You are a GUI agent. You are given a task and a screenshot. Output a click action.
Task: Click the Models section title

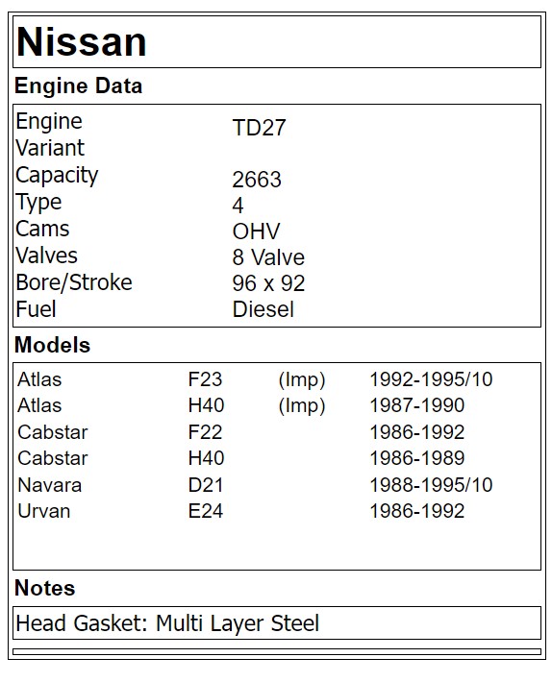[52, 345]
